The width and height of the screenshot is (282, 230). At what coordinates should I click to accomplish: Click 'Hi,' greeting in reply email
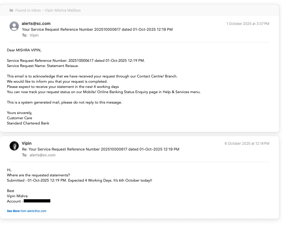coord(9,170)
